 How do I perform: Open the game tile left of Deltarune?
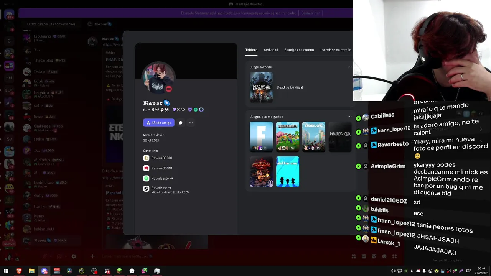pyautogui.click(x=261, y=172)
